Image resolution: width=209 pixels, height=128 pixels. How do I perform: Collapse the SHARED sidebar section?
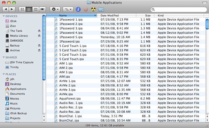coord(3,57)
